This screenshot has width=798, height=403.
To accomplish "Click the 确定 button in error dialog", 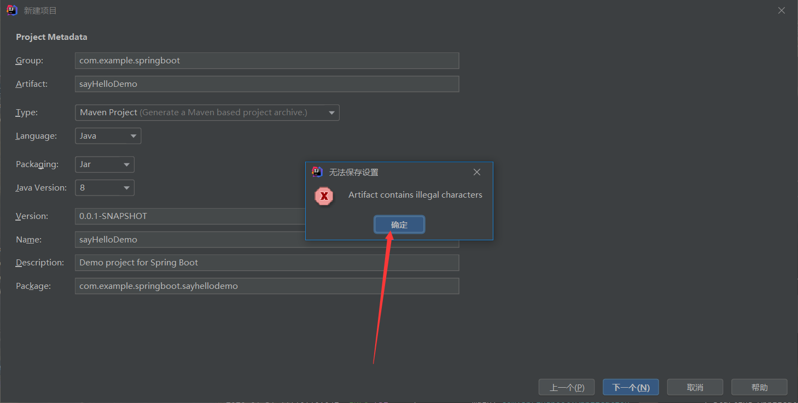I will (x=399, y=224).
